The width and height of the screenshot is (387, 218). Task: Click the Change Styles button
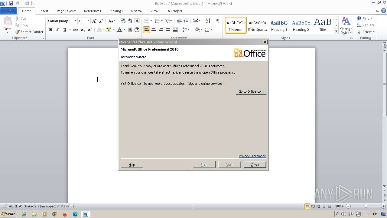click(x=346, y=26)
